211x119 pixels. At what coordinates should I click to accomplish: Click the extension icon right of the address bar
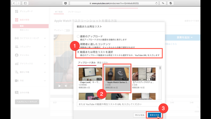click(x=163, y=3)
